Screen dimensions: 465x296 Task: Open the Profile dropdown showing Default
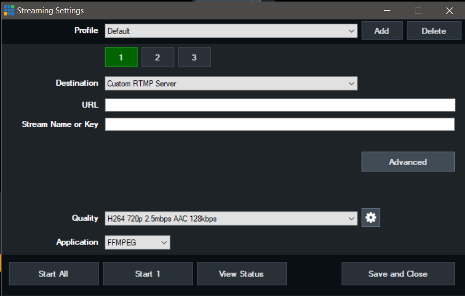(x=231, y=31)
